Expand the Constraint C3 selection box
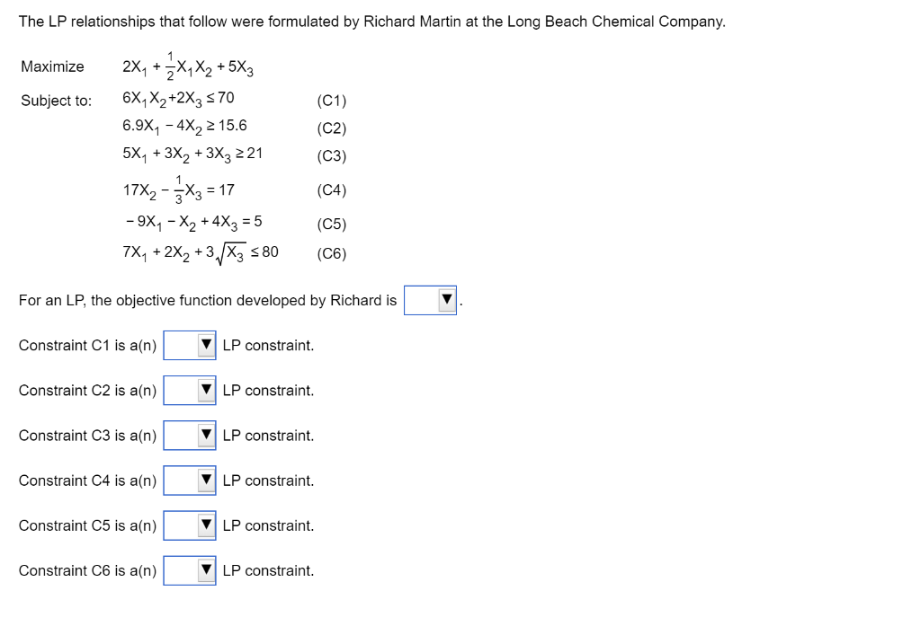 pos(189,435)
